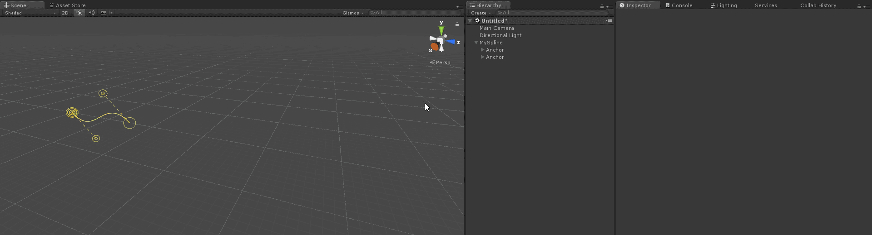
Task: Toggle 2D view mode
Action: point(65,13)
